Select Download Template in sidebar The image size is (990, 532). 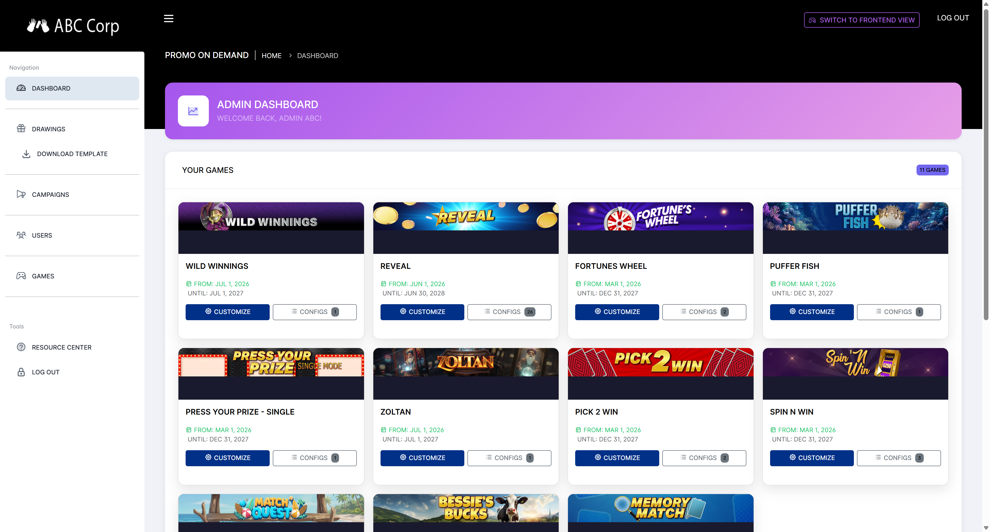click(72, 154)
